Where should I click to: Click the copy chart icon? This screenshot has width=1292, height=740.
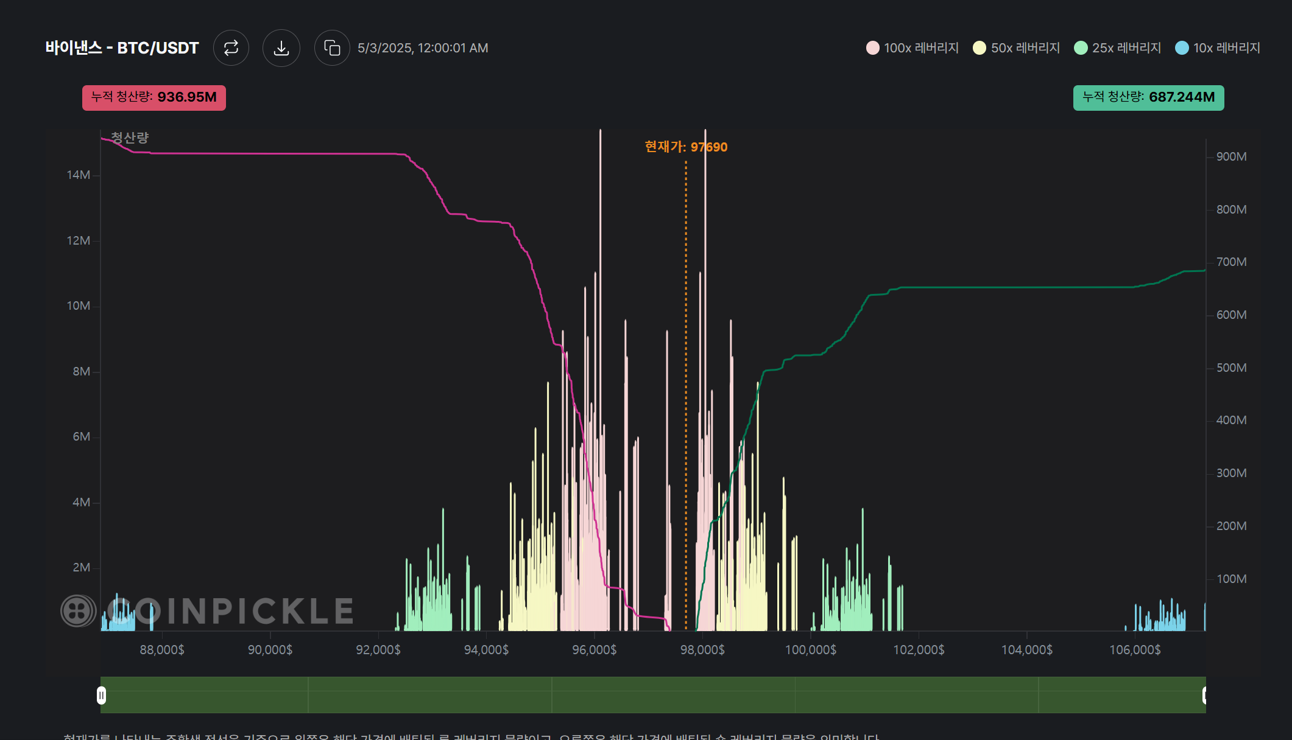pos(332,48)
